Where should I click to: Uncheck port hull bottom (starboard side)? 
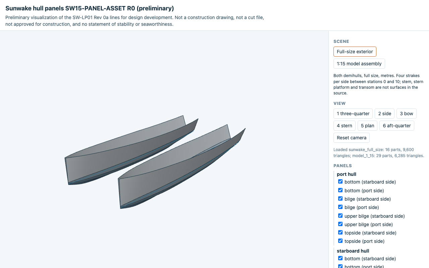pos(340,182)
